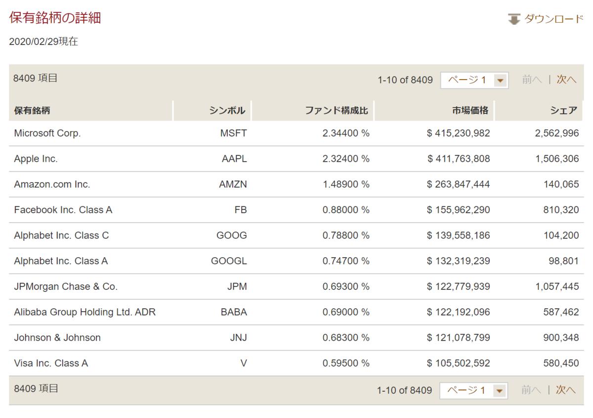Click share count 98,801
The height and width of the screenshot is (418, 593).
click(563, 261)
